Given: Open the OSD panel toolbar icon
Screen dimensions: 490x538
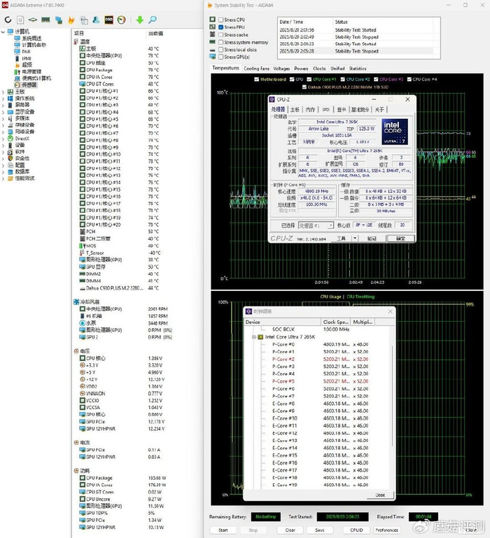Looking at the screenshot, I should (109, 20).
